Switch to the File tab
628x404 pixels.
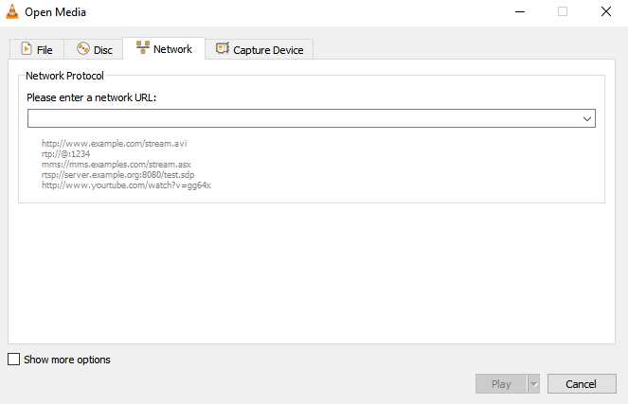pos(37,49)
